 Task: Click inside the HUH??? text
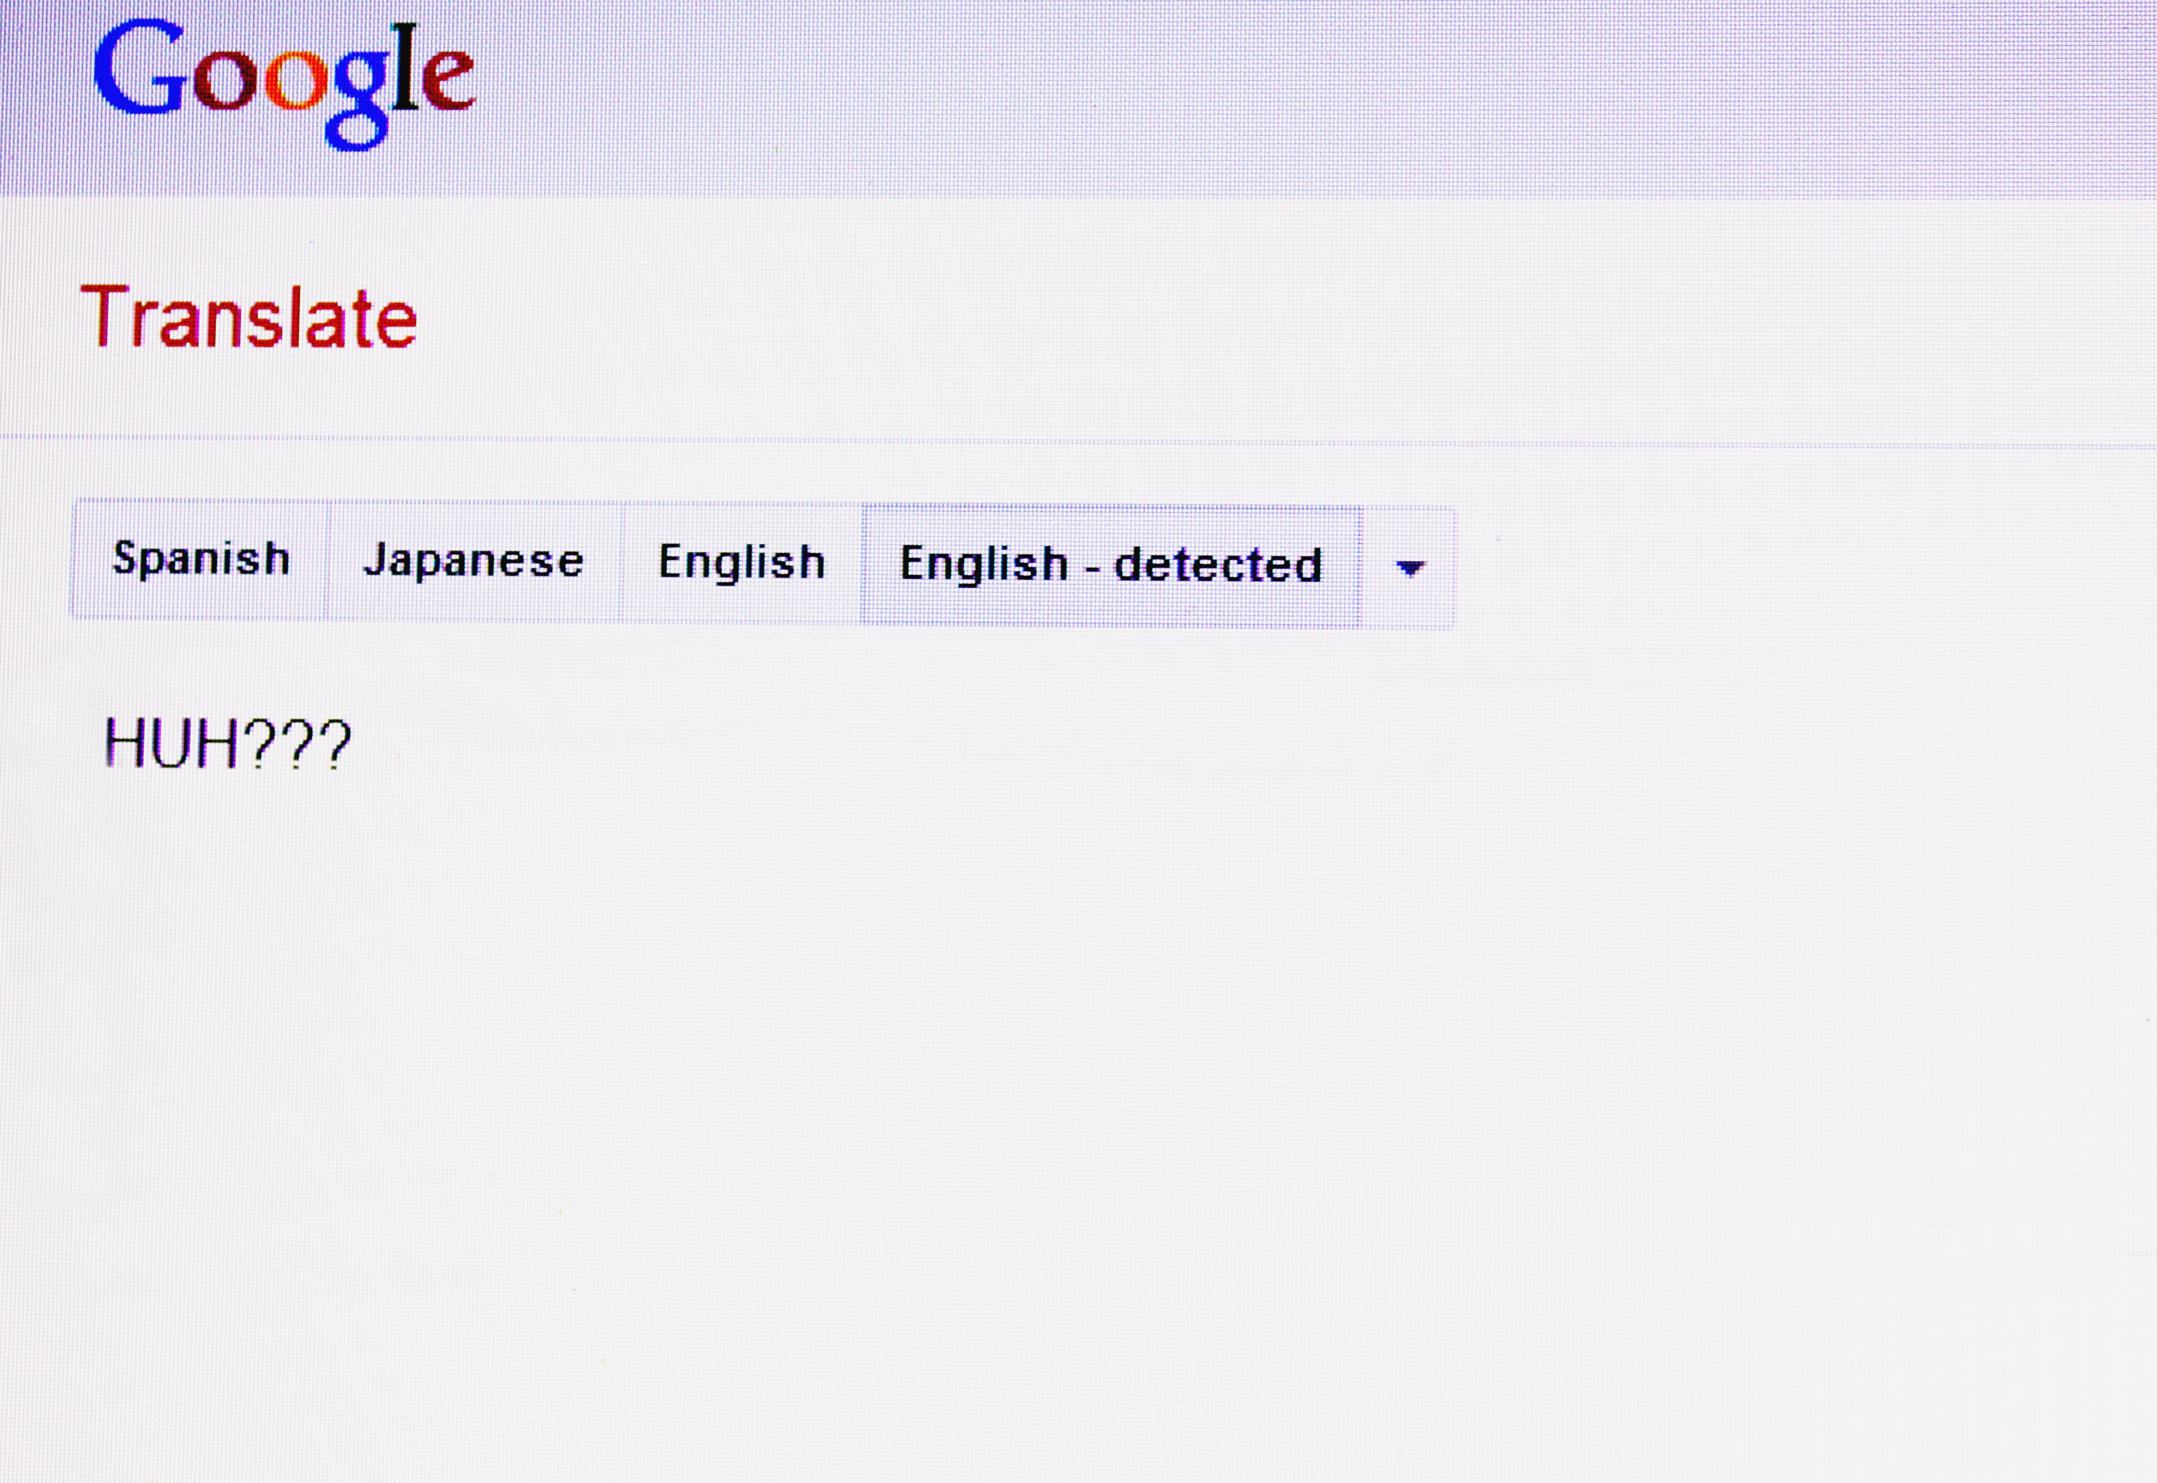click(x=227, y=745)
